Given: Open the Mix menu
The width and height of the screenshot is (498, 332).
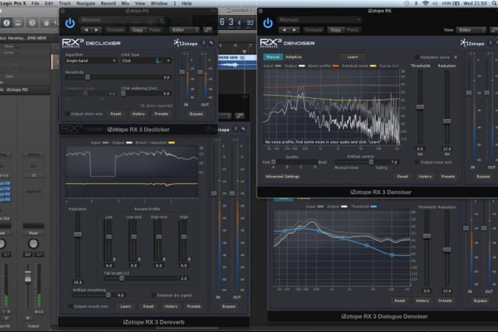Looking at the screenshot, I should [x=125, y=4].
